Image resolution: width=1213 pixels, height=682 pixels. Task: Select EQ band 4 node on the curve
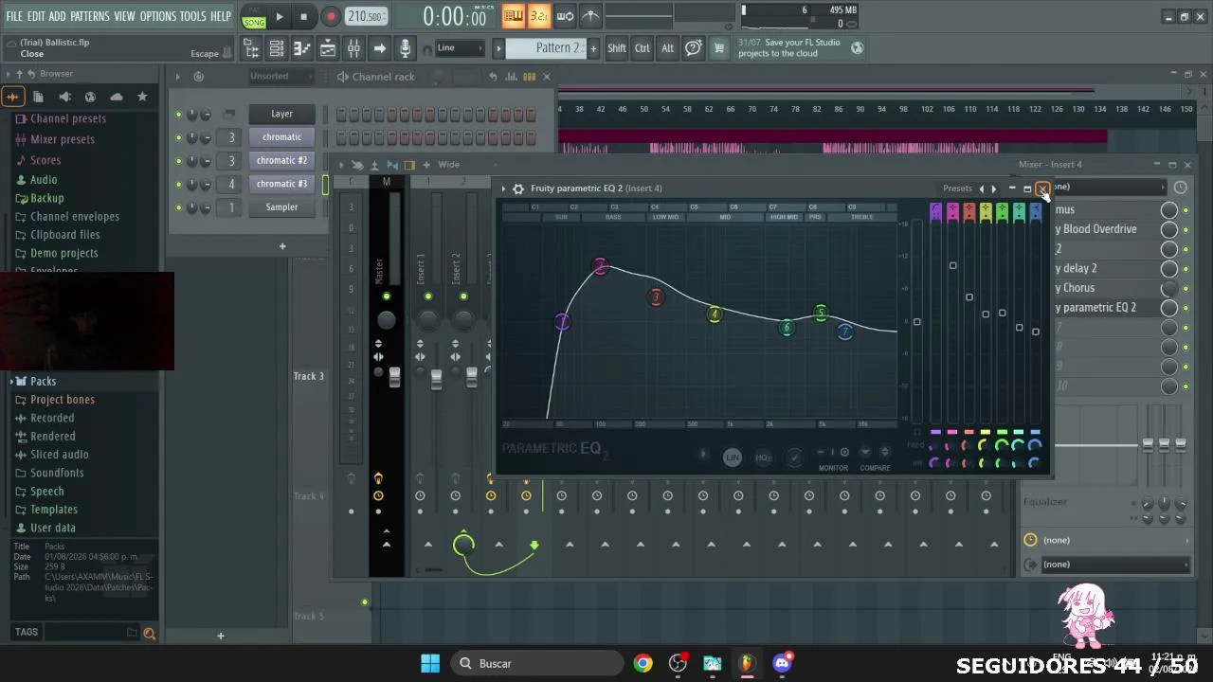[x=715, y=314]
